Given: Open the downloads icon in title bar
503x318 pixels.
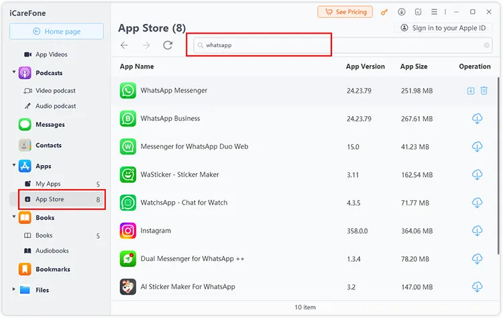Looking at the screenshot, I should 401,12.
